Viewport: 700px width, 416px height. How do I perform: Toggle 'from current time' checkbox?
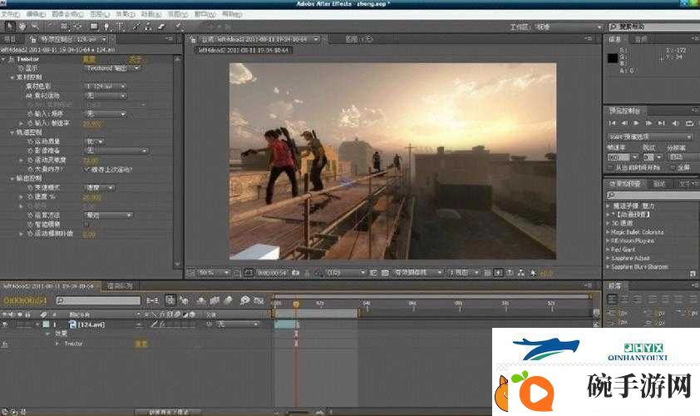610,167
